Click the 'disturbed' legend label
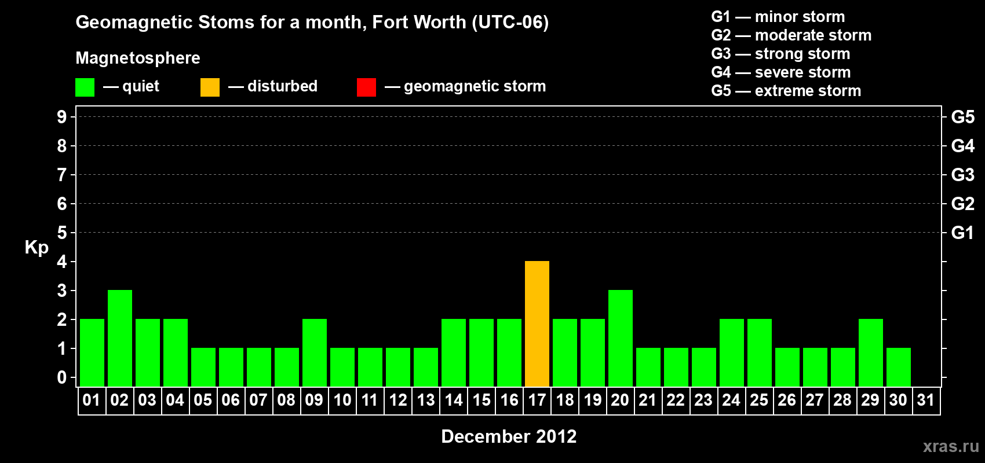 [282, 86]
